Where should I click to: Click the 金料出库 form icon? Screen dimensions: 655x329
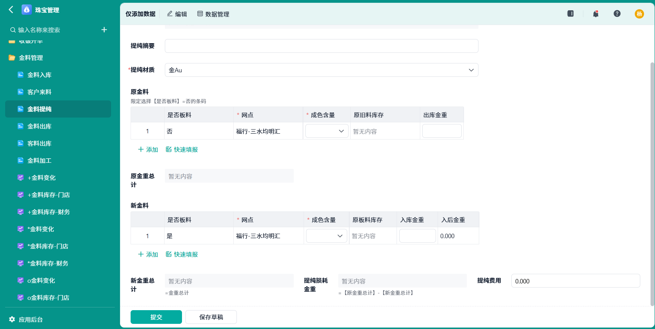21,126
